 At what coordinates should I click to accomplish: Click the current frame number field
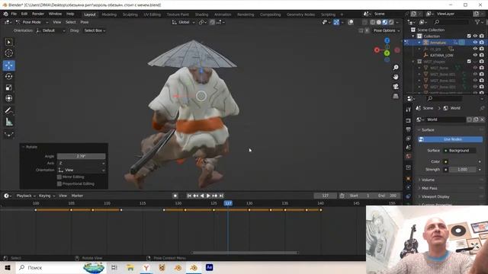click(326, 196)
